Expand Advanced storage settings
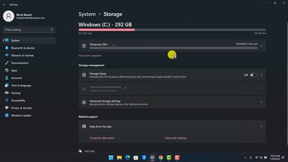Screen dimensions: 288x162 (x=261, y=102)
